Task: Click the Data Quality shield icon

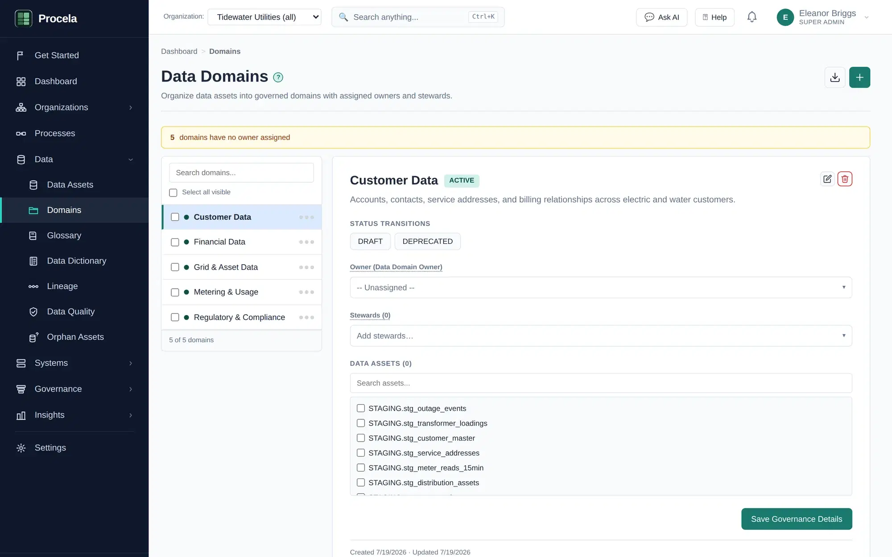Action: (x=33, y=312)
